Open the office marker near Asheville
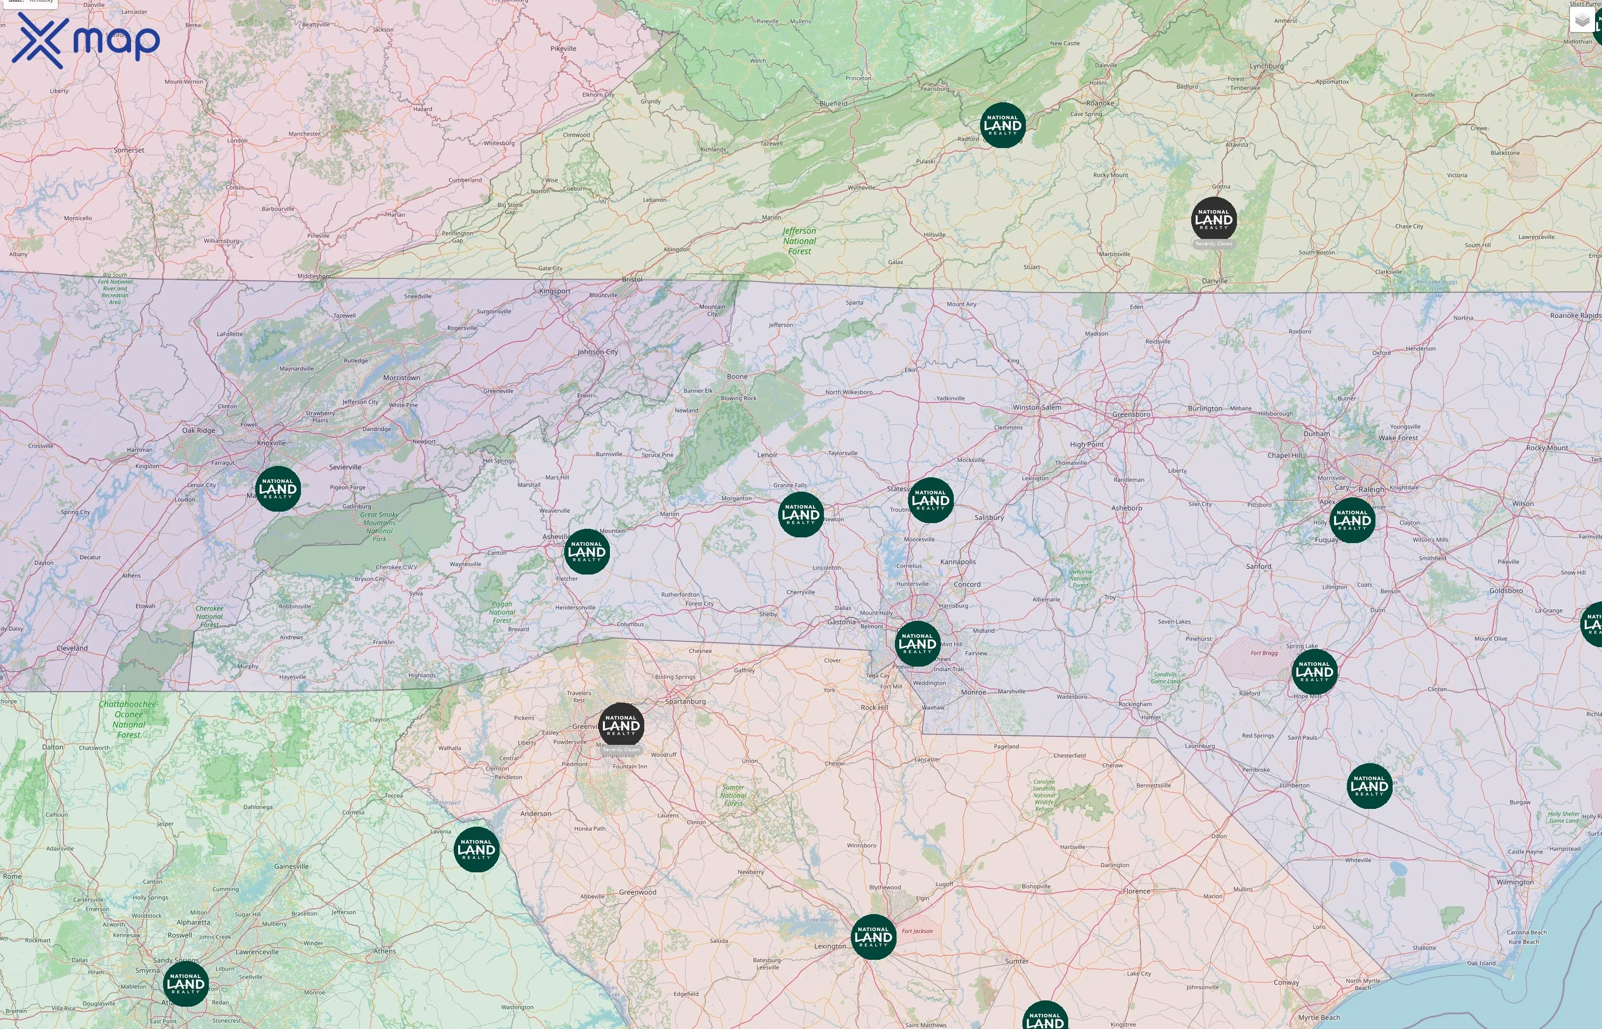Screen dimensions: 1602x1029 click(x=587, y=552)
